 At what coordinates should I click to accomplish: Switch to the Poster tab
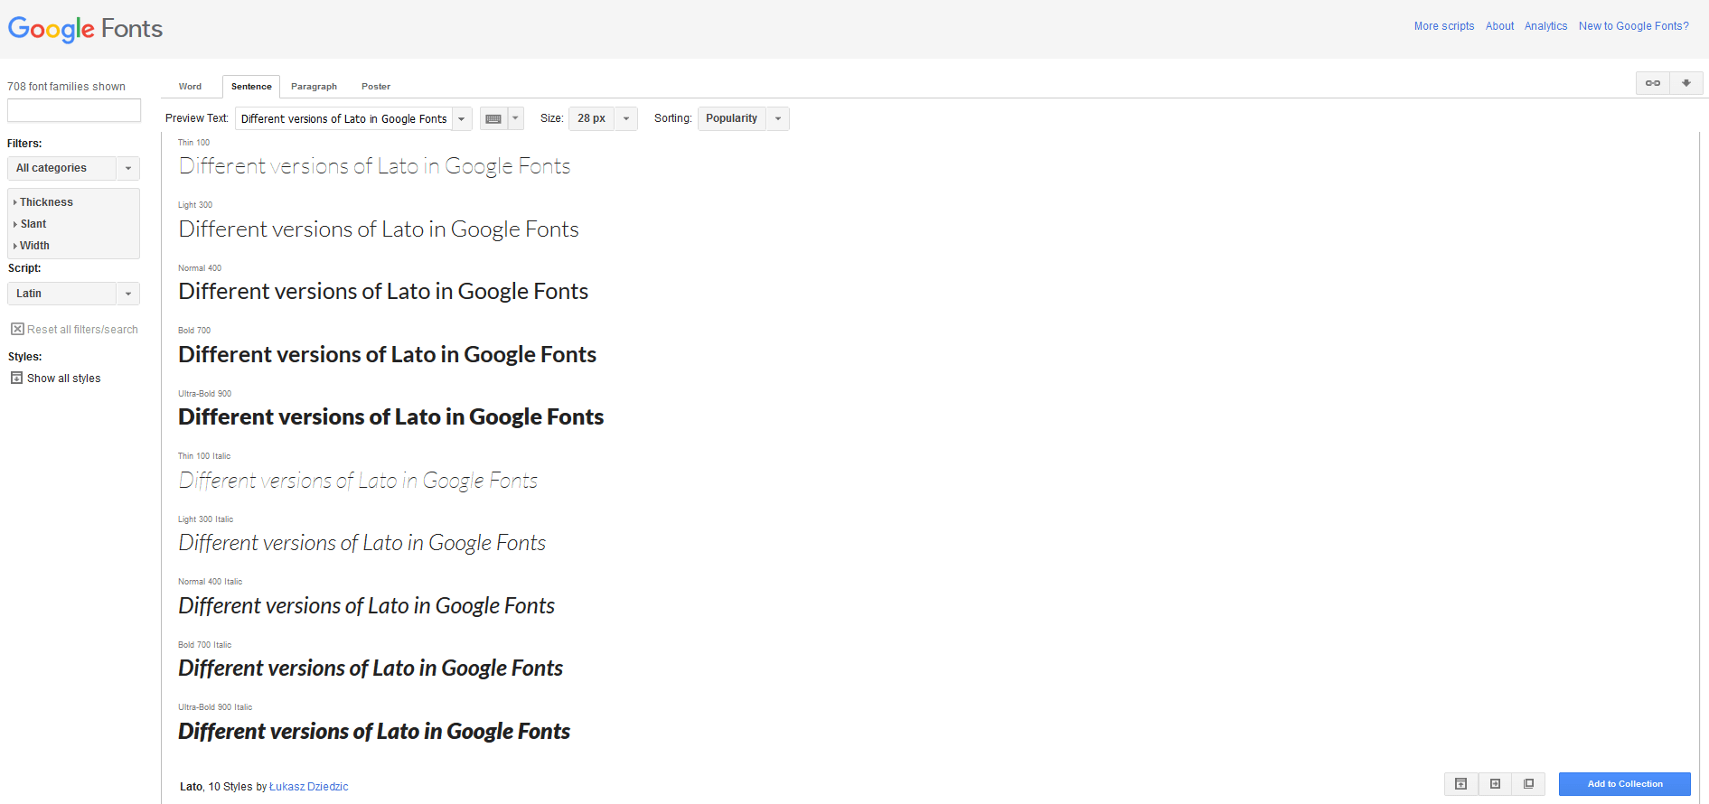pos(376,87)
